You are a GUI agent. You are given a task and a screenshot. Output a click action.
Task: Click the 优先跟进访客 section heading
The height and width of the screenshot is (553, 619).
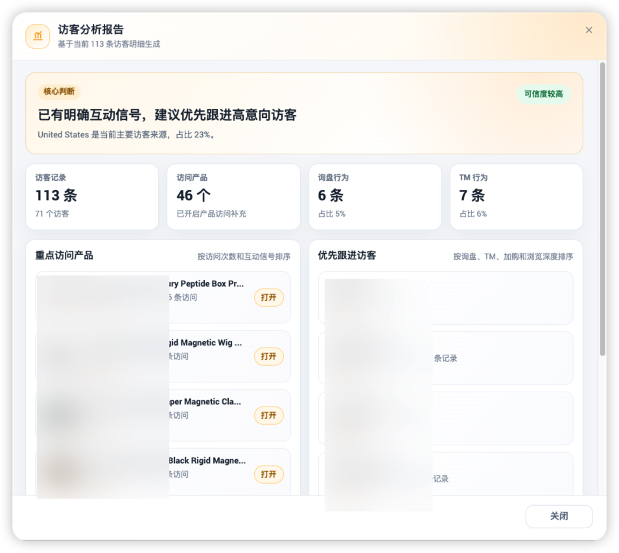(347, 255)
